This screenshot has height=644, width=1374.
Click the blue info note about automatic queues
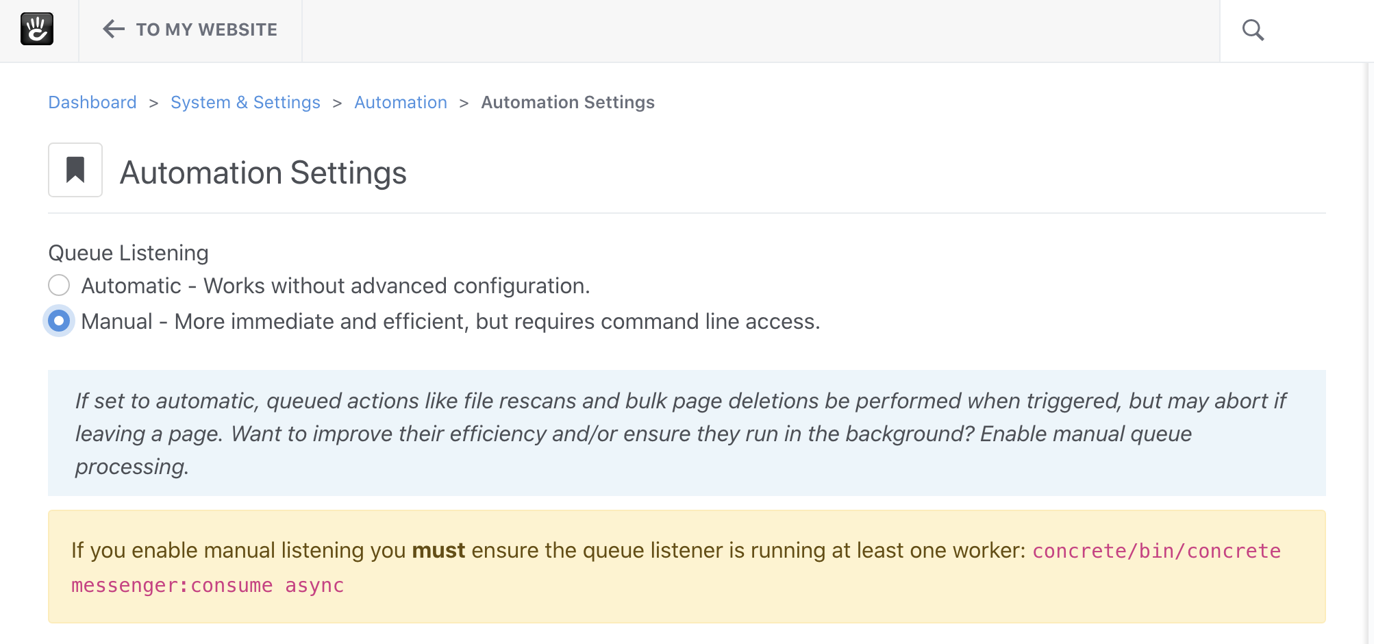[687, 433]
